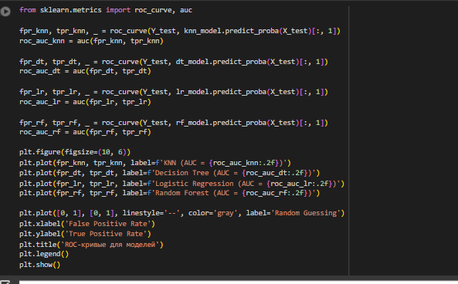Place cursor on 'roc_auc_dt = auc(fpr_dt, tpr_dt)' line

click(85, 71)
